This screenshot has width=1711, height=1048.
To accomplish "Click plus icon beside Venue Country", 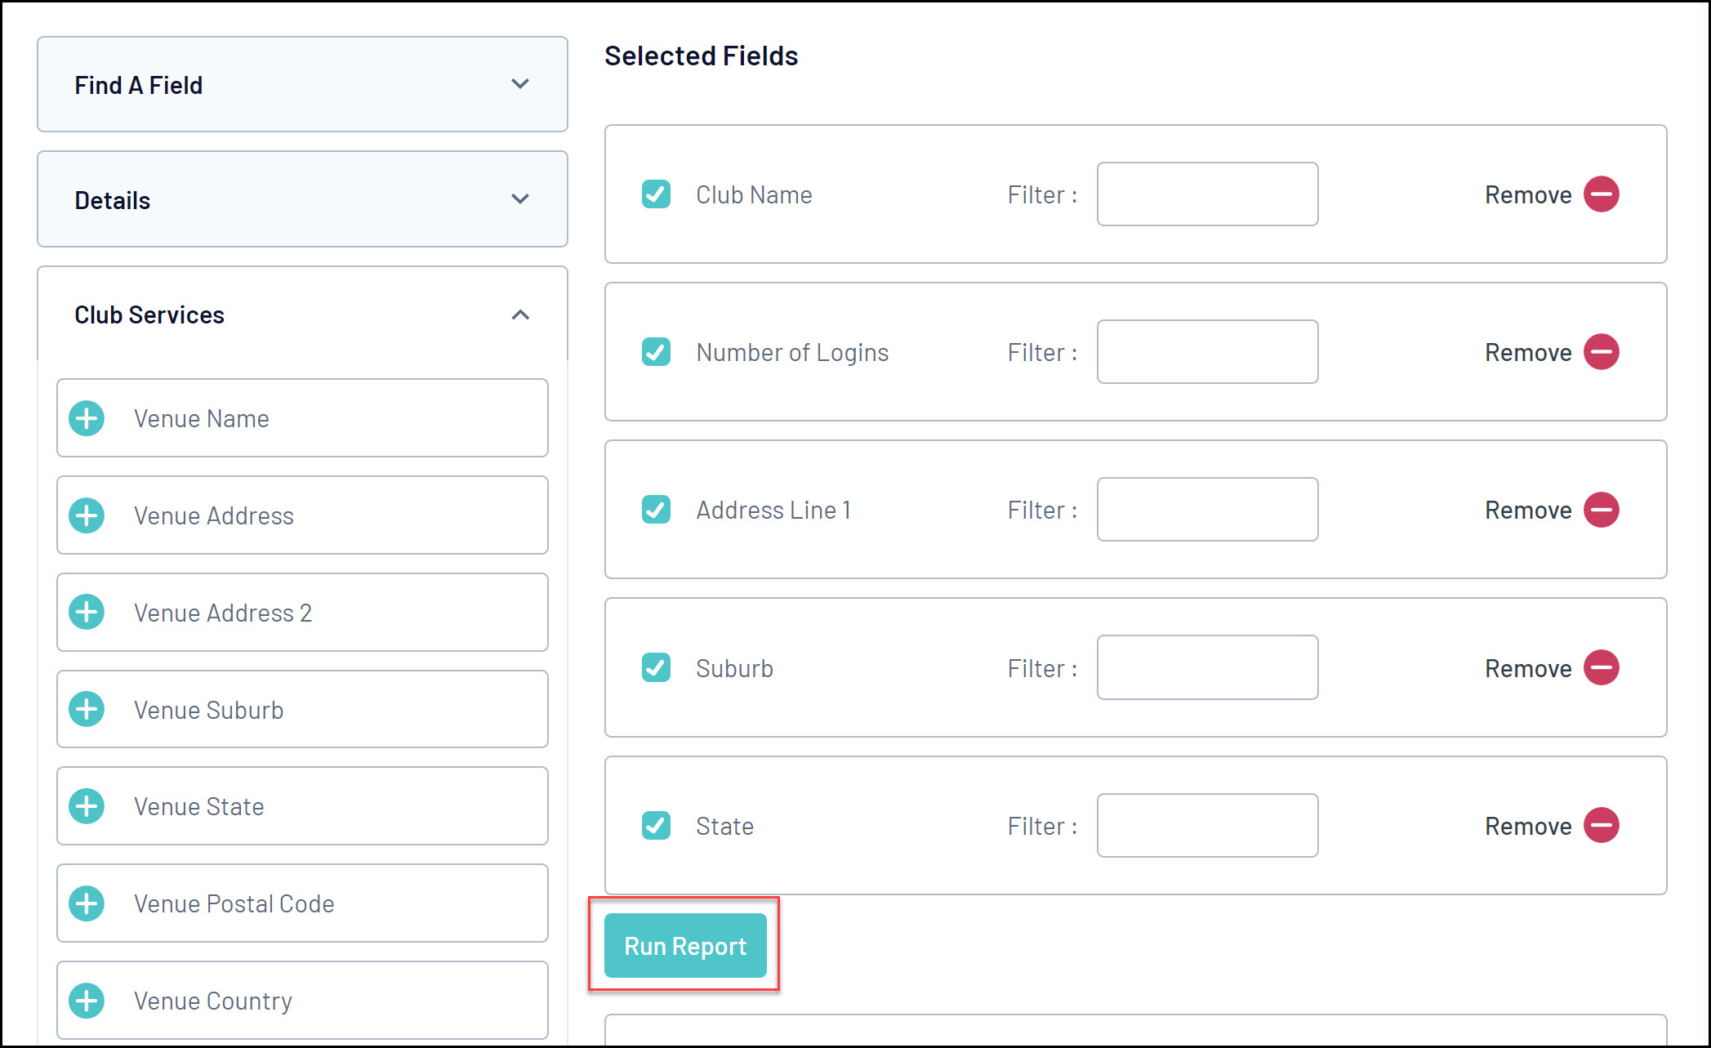I will coord(87,1001).
